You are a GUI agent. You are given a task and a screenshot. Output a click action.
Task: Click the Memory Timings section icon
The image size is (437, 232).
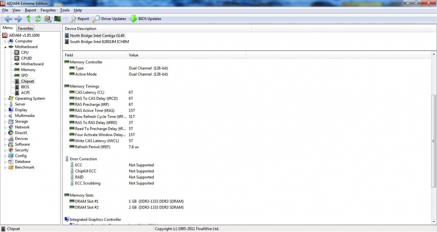point(67,86)
